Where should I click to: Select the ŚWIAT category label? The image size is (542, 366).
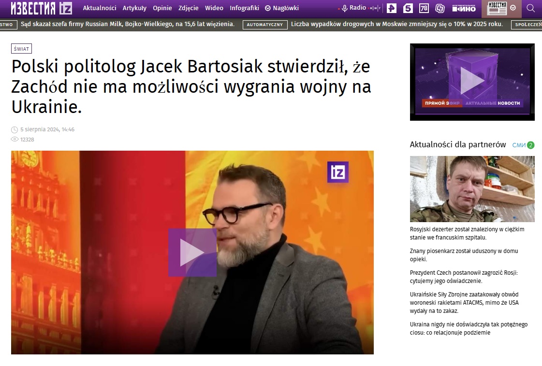tap(20, 48)
